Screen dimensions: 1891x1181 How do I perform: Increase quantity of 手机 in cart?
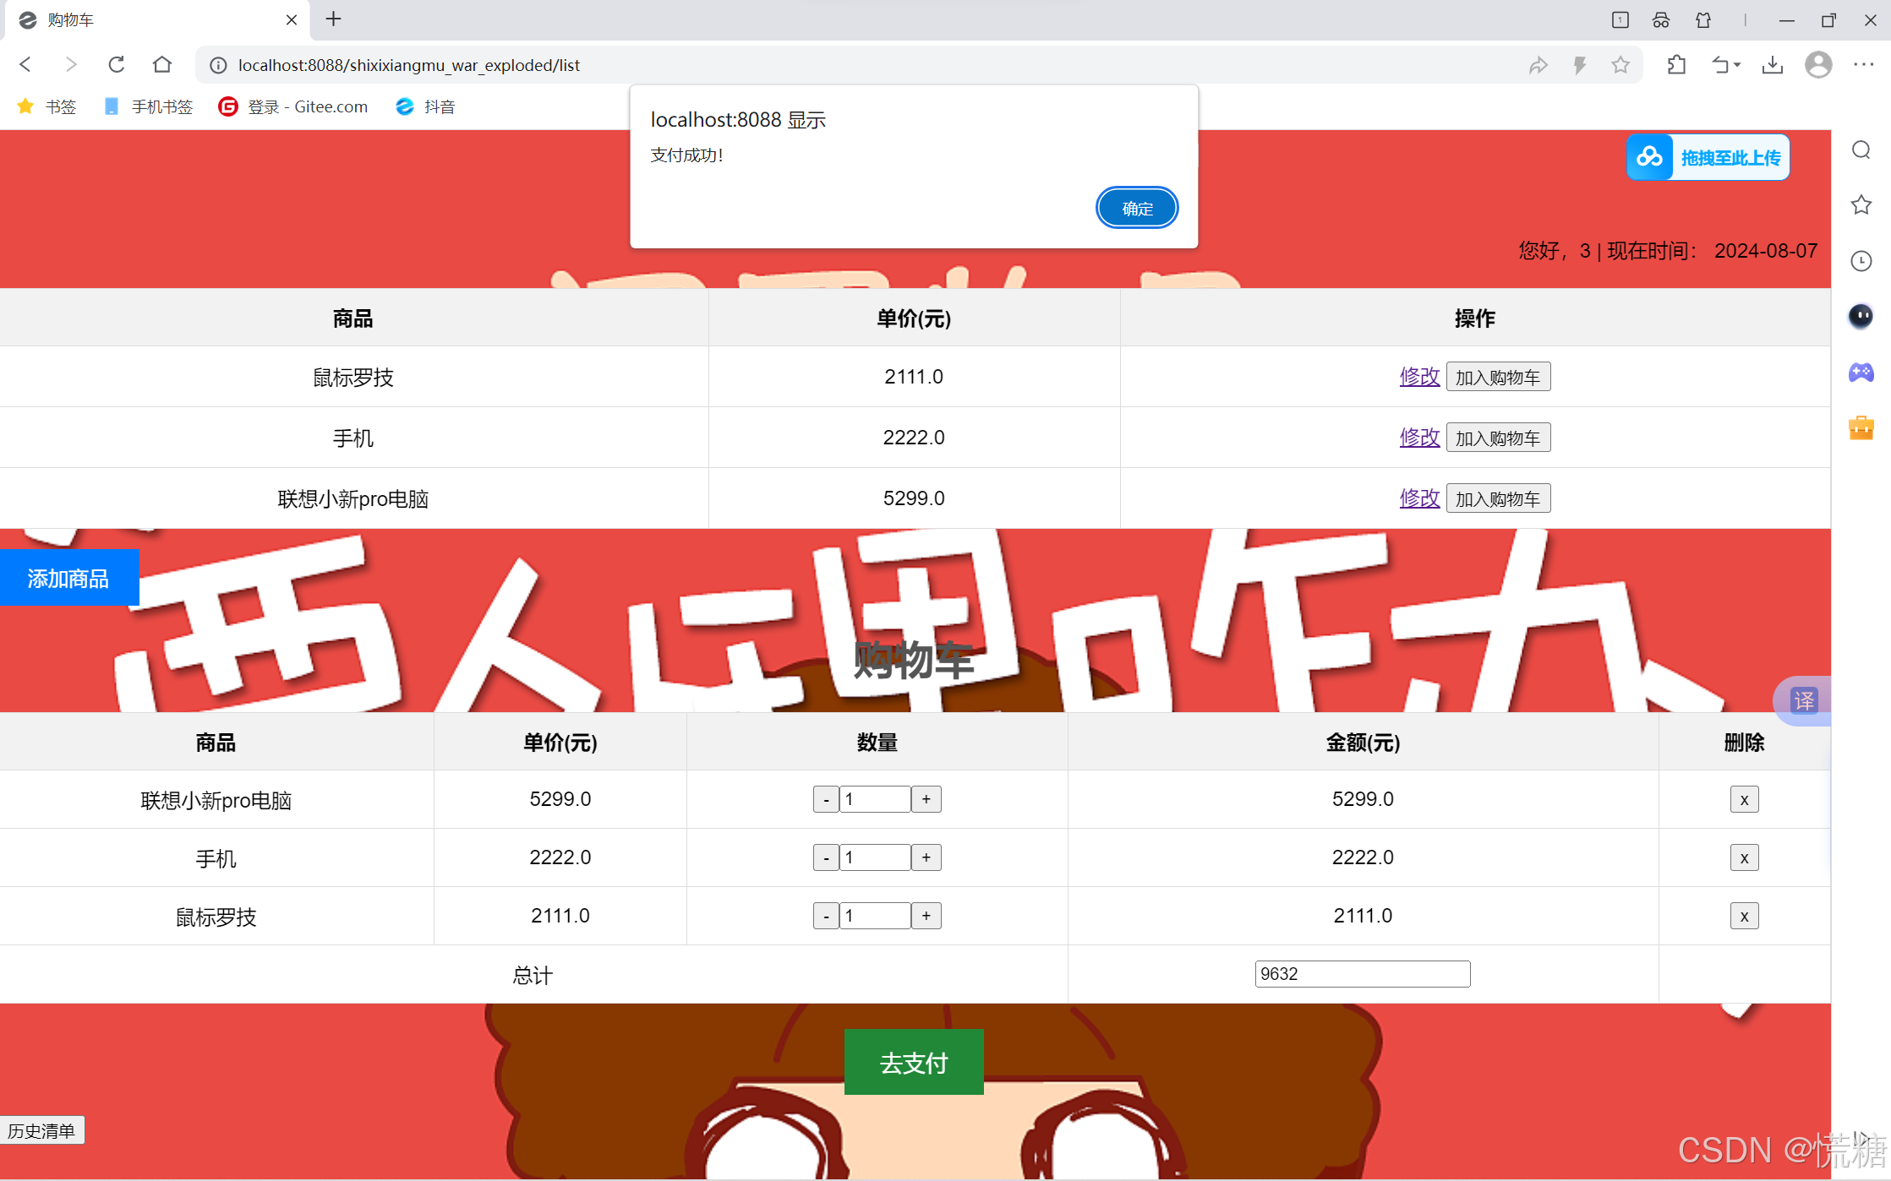[x=926, y=857]
